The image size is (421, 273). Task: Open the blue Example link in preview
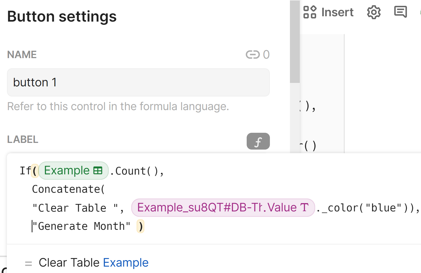point(125,263)
